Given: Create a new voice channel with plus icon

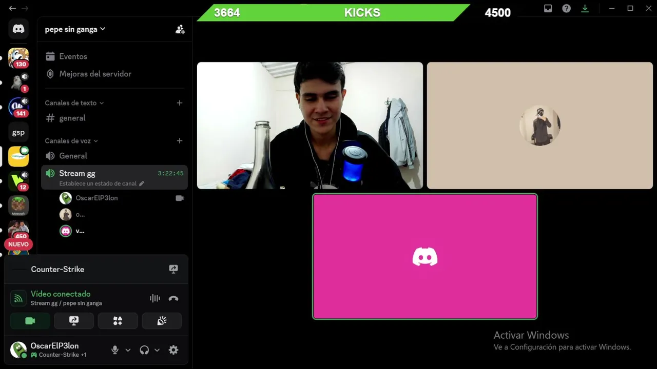Looking at the screenshot, I should tap(180, 141).
